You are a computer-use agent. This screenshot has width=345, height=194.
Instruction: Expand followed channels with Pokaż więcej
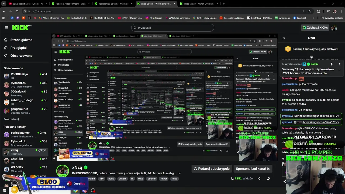click(x=11, y=119)
